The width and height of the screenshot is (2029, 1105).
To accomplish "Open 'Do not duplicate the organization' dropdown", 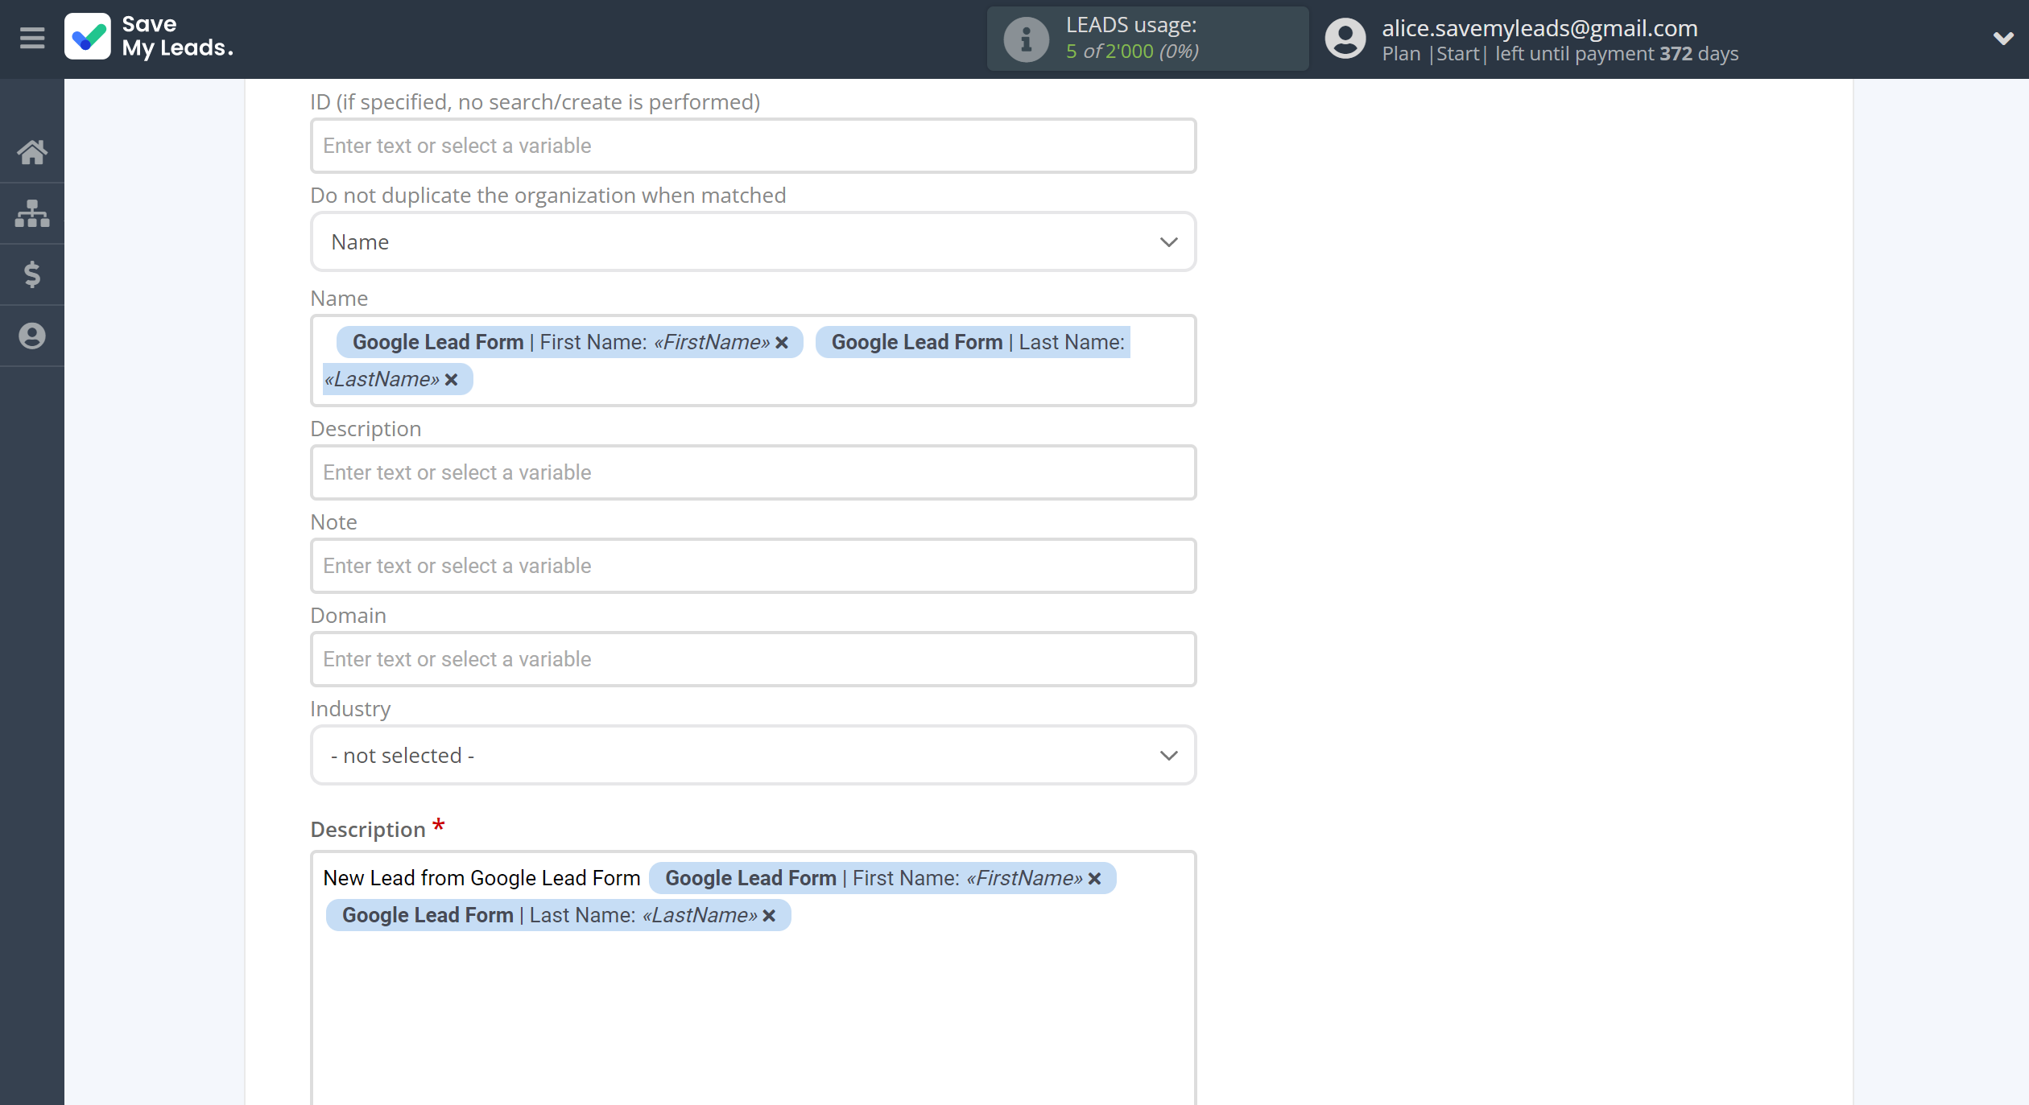I will click(x=753, y=241).
